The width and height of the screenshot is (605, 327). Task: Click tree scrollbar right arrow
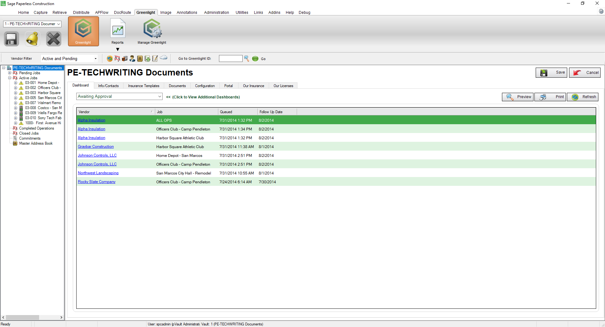(x=61, y=318)
